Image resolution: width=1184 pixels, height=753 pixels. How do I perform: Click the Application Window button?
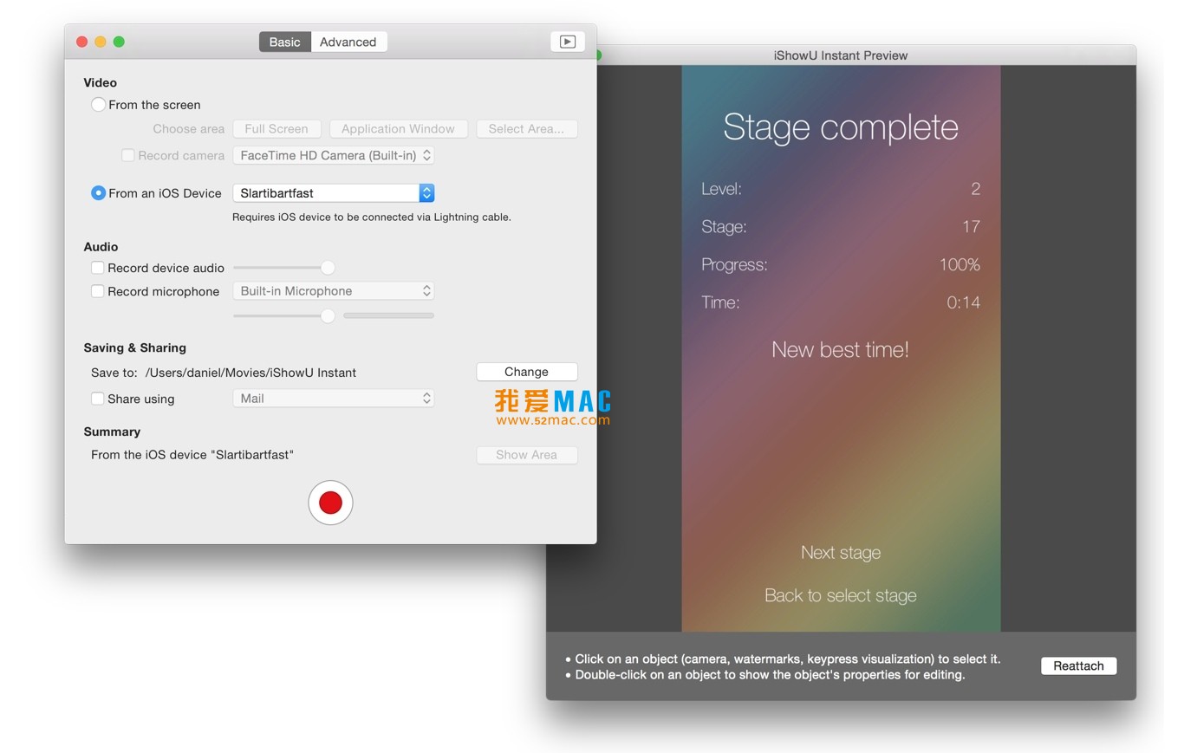coord(398,128)
